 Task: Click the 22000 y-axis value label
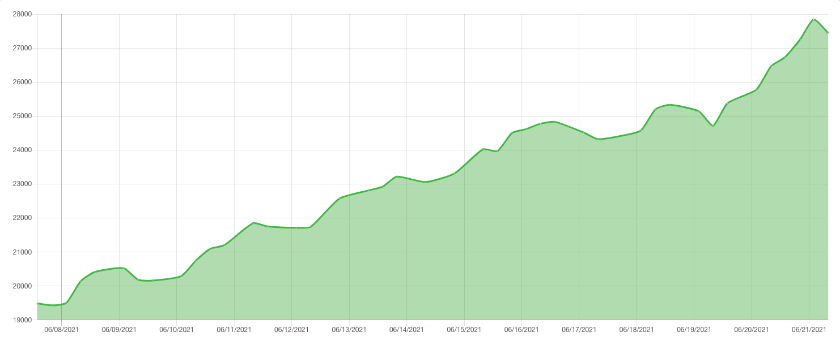(22, 218)
